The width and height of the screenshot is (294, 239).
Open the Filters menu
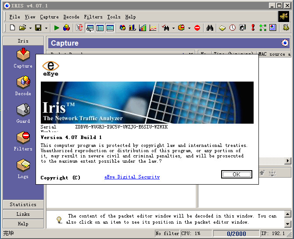93,17
